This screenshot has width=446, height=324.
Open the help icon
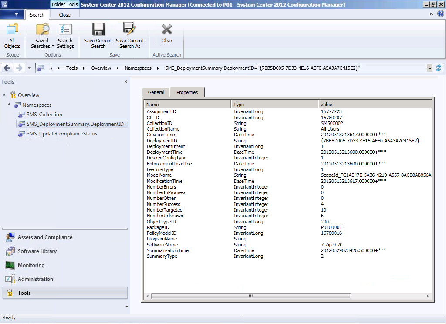441,13
